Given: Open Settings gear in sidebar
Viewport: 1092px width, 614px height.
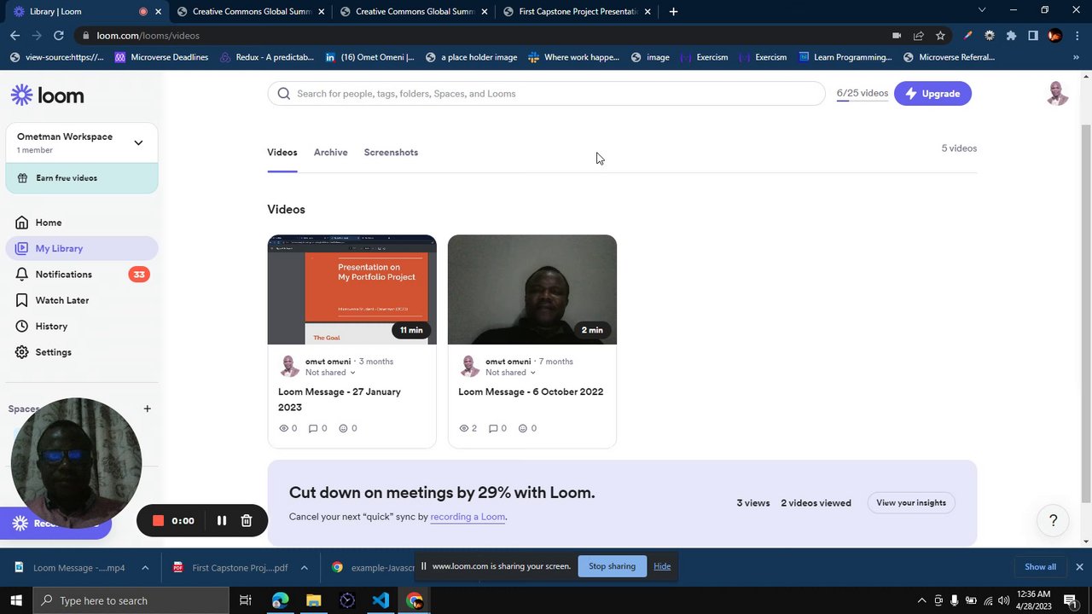Looking at the screenshot, I should 22,352.
